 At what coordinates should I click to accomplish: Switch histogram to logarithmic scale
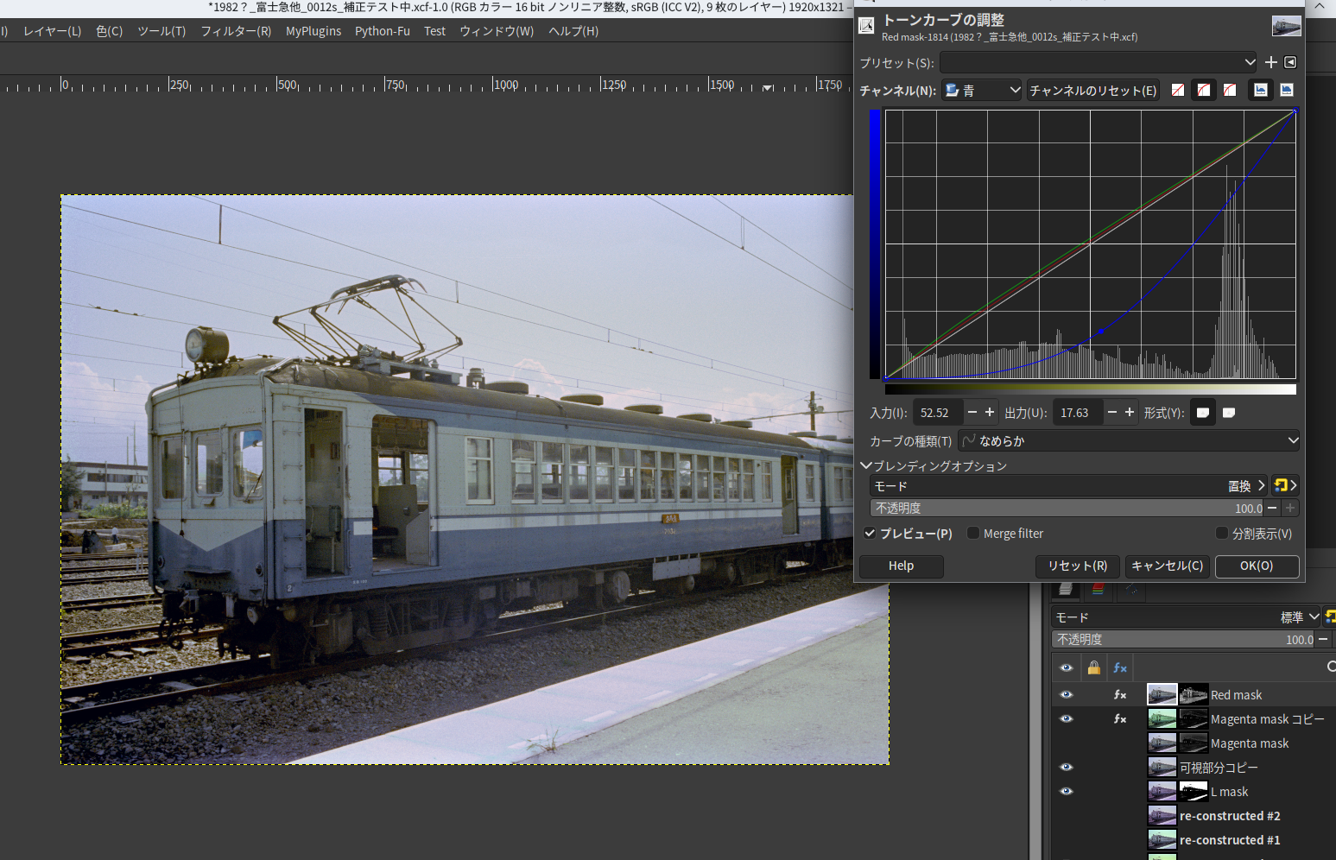click(1287, 90)
